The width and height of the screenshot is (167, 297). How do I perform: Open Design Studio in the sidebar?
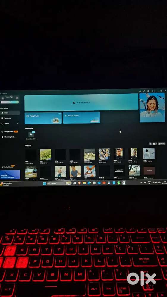(x=10, y=132)
